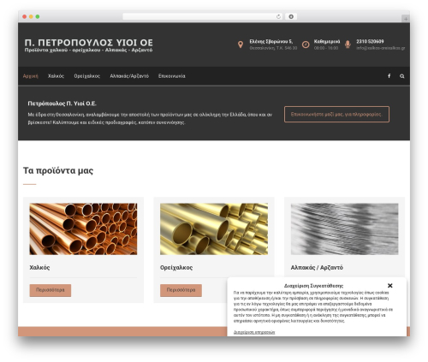Screen dimensions: 428x362
Task: Open the search magnifier icon
Action: tap(402, 76)
